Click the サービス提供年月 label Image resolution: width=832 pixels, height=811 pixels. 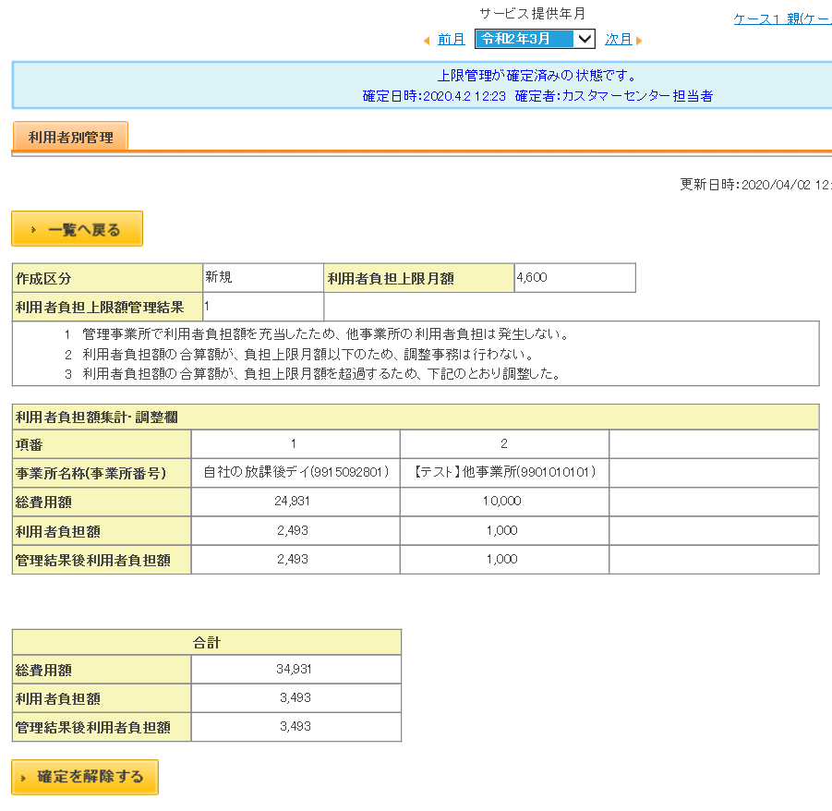point(532,13)
